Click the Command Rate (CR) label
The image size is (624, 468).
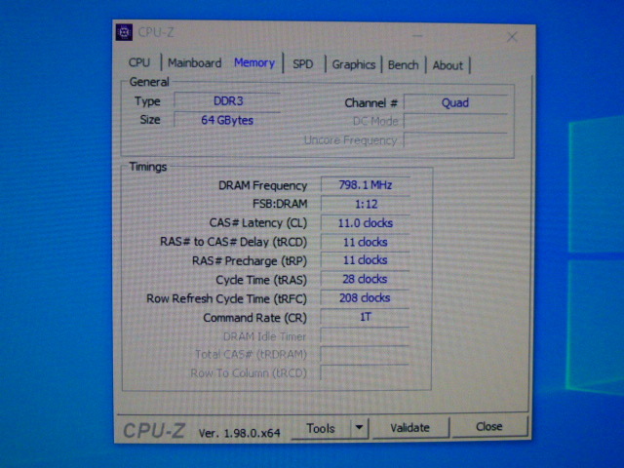coord(255,318)
